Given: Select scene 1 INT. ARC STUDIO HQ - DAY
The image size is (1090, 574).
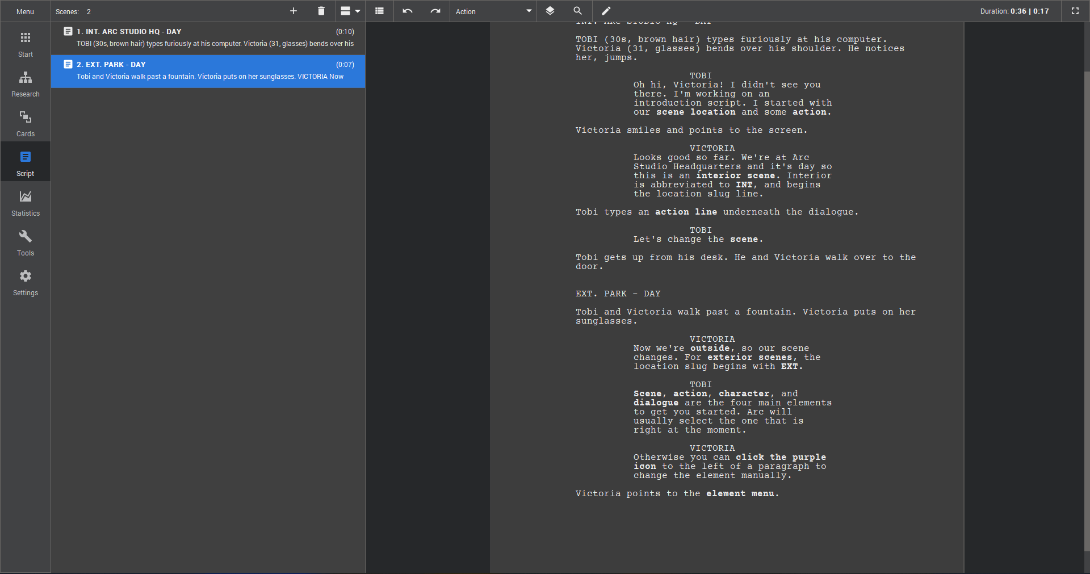Looking at the screenshot, I should pos(208,38).
